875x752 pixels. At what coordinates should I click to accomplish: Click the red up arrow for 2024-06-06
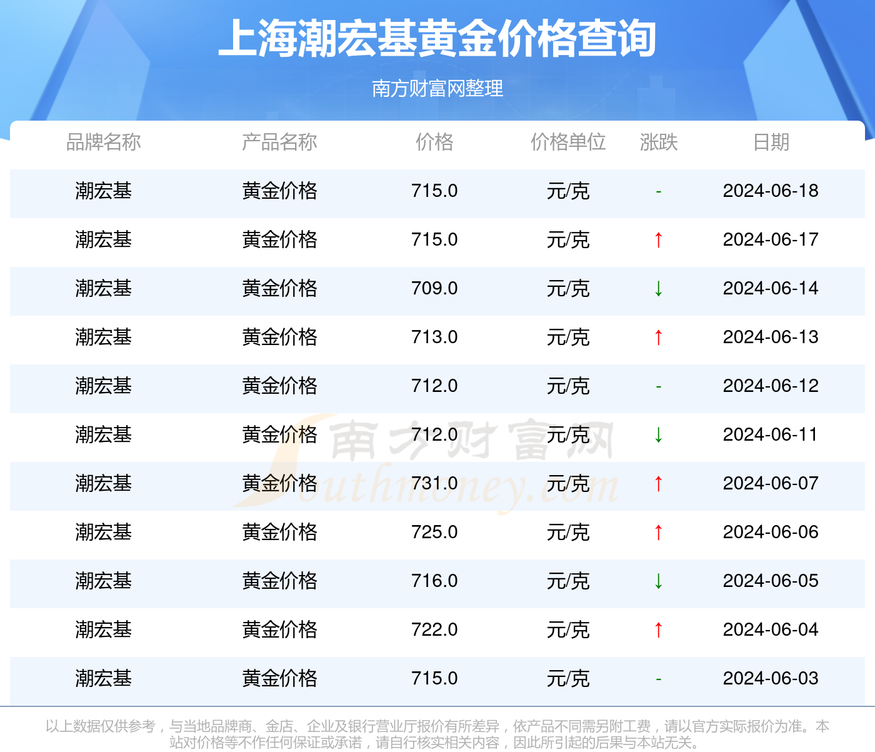pos(658,532)
